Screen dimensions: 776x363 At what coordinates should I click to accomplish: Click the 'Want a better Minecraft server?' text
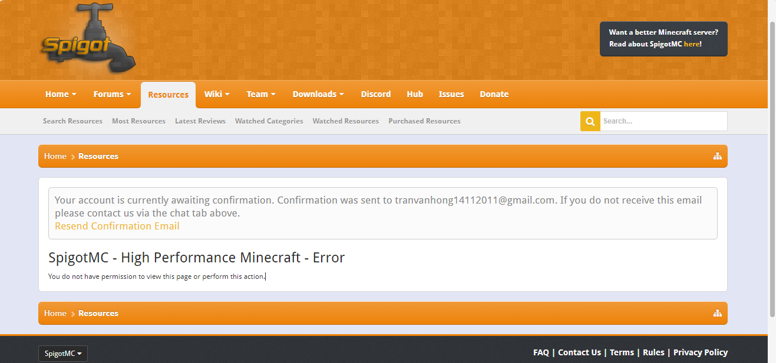[x=663, y=32]
